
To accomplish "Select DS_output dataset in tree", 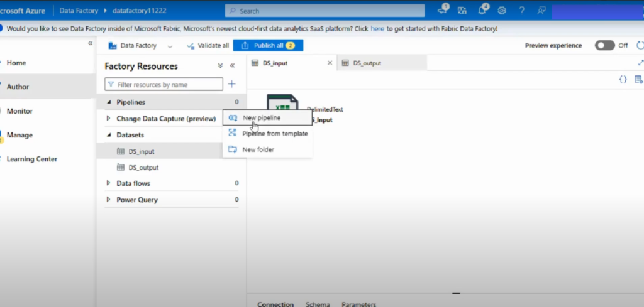I will [143, 167].
